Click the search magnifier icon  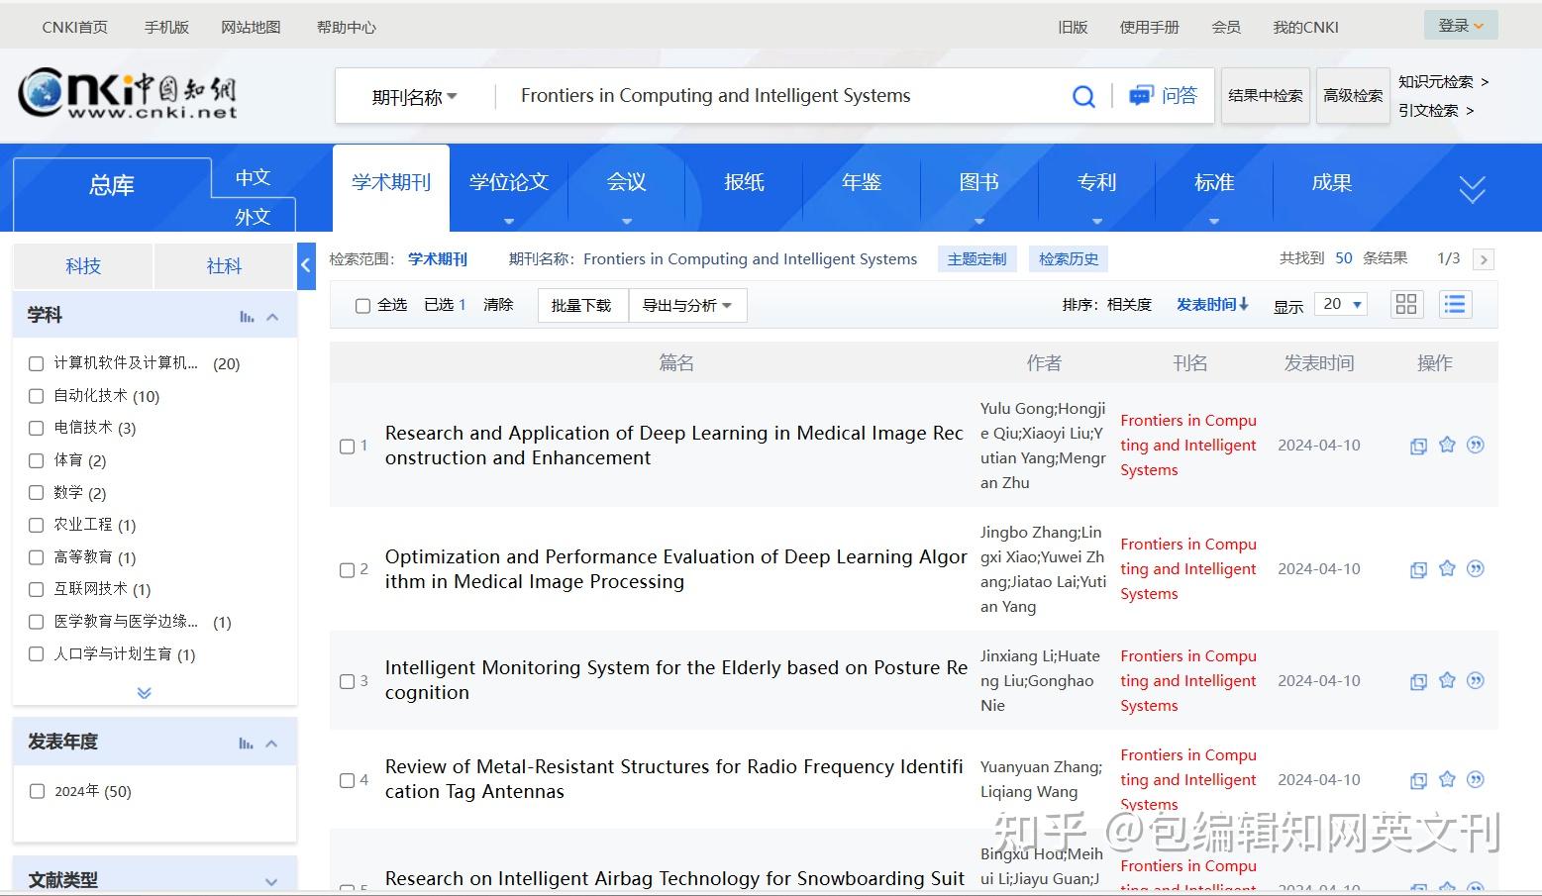1083,95
